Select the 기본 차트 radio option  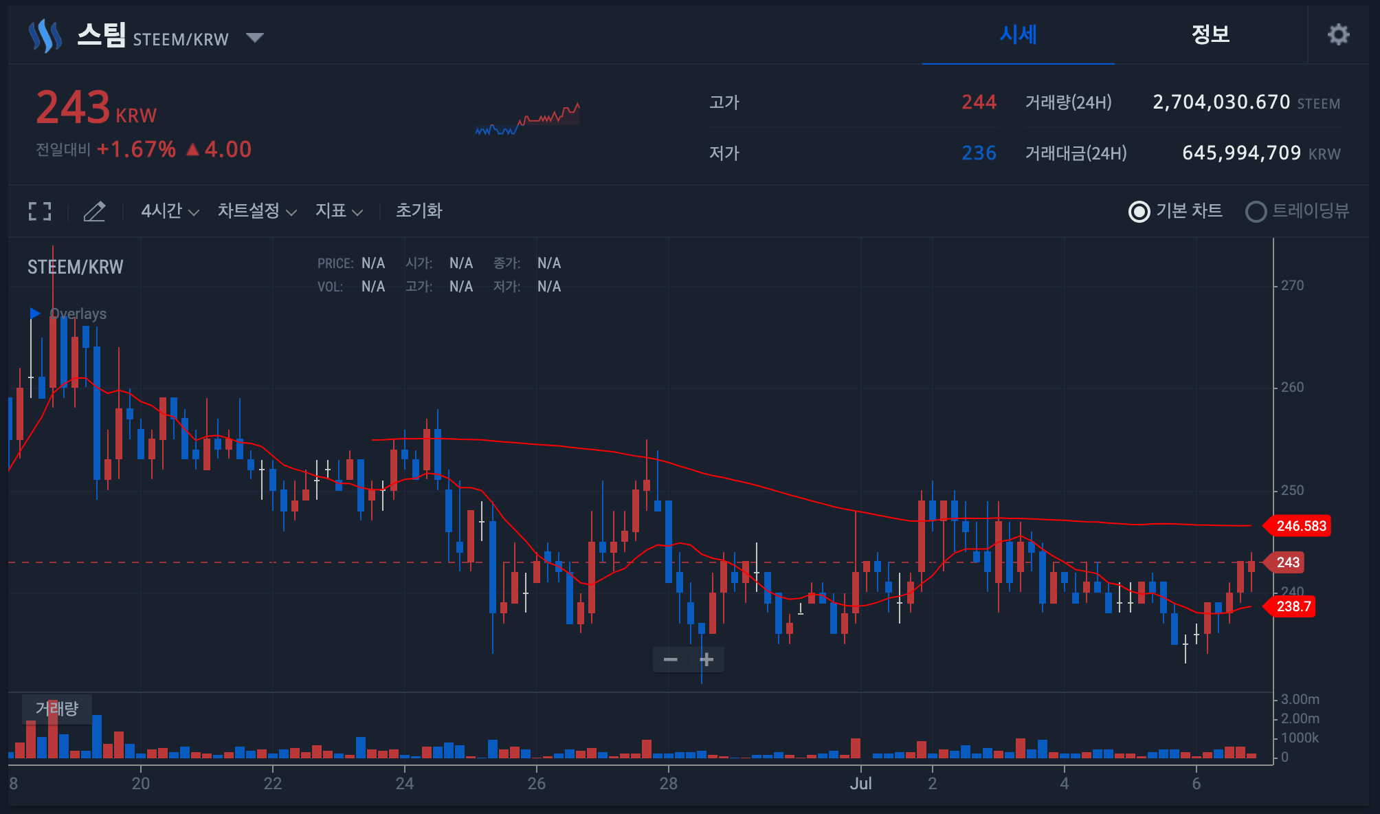(x=1139, y=211)
